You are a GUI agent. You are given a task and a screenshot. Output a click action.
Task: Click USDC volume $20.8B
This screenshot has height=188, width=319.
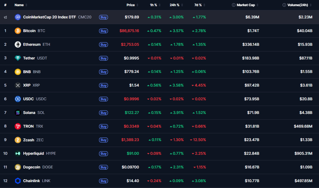pos(306,99)
